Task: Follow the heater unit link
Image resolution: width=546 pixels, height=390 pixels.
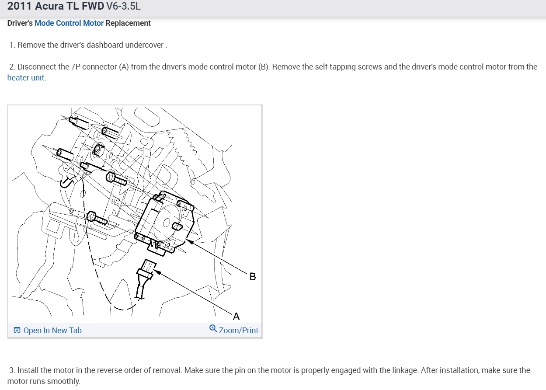Action: tap(26, 78)
